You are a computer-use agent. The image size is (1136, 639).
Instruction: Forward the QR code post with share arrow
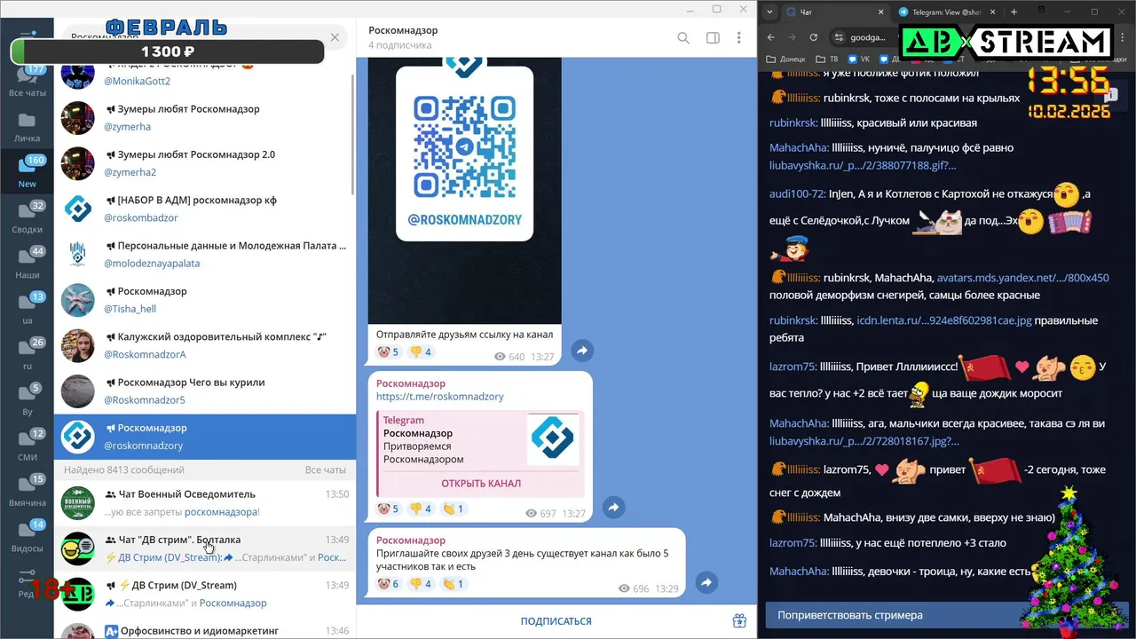[x=582, y=351]
